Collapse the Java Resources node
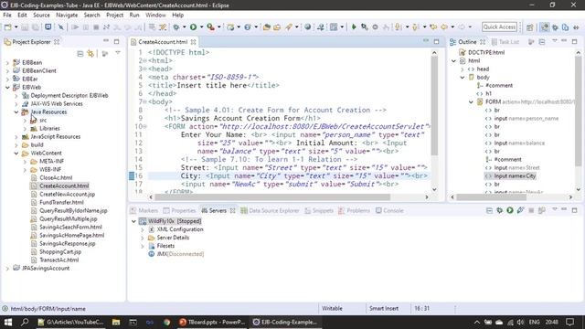Viewport: 585px width, 329px height. [x=16, y=111]
